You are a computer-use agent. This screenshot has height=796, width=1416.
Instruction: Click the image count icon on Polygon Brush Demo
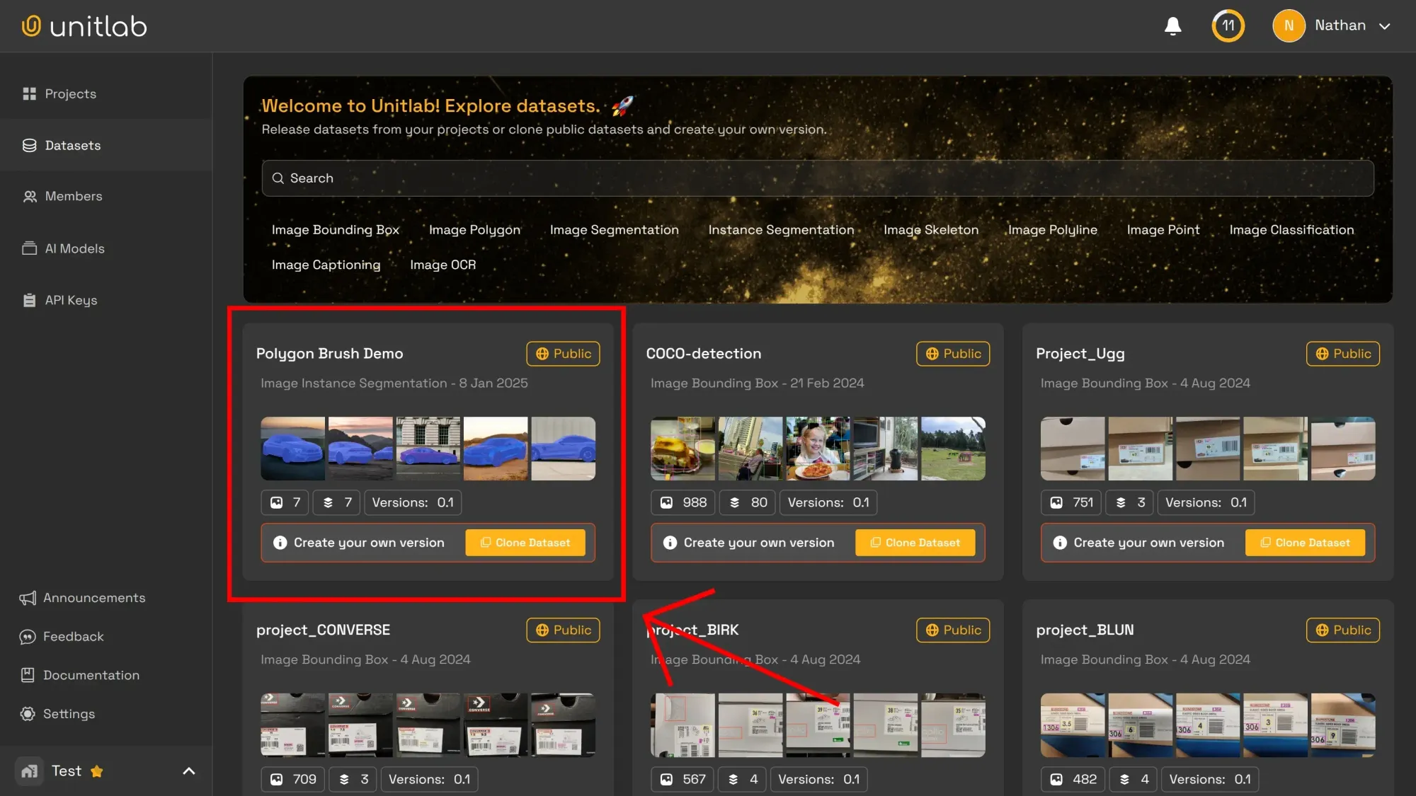click(277, 502)
